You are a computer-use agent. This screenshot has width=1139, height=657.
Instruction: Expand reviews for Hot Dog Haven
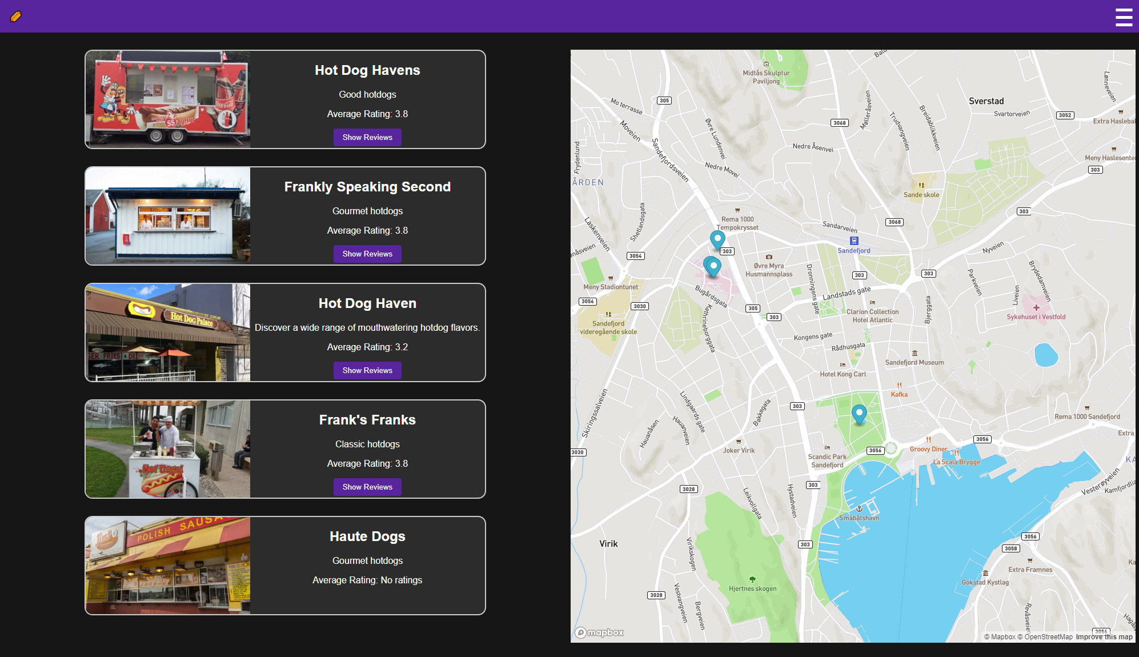[x=367, y=370]
